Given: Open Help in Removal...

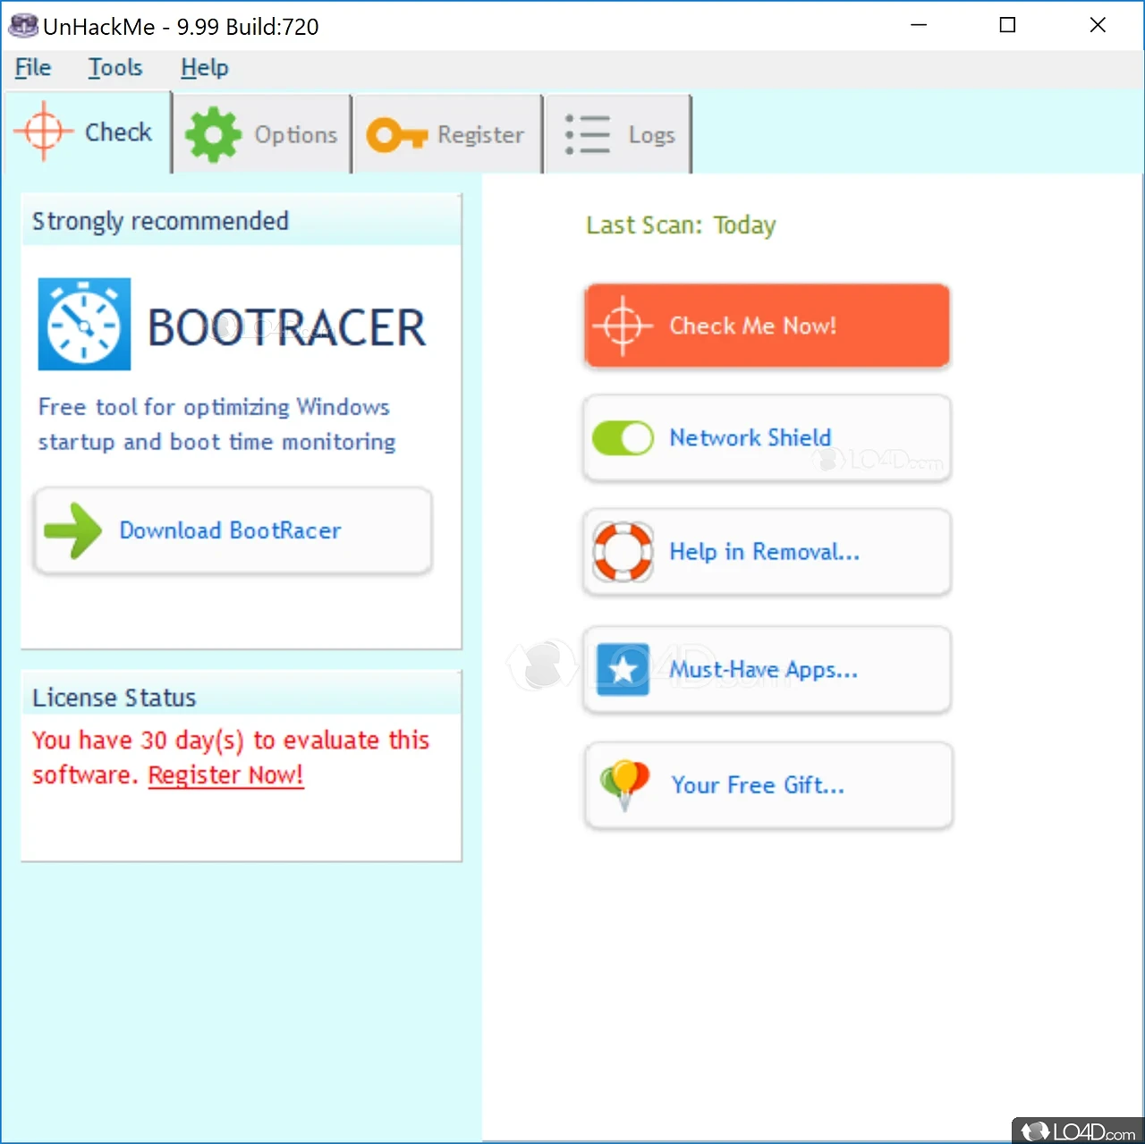Looking at the screenshot, I should pyautogui.click(x=767, y=552).
